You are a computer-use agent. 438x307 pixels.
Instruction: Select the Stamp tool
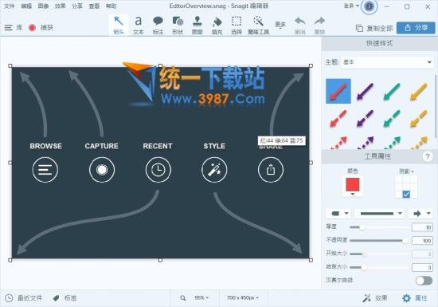pos(197,25)
